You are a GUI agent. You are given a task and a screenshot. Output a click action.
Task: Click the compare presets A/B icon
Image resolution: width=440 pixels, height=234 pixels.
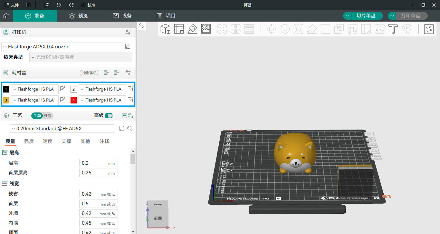(130, 115)
